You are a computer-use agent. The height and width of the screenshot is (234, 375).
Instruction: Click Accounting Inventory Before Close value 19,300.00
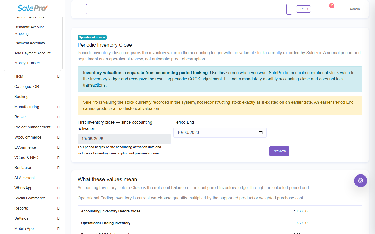coord(302,211)
